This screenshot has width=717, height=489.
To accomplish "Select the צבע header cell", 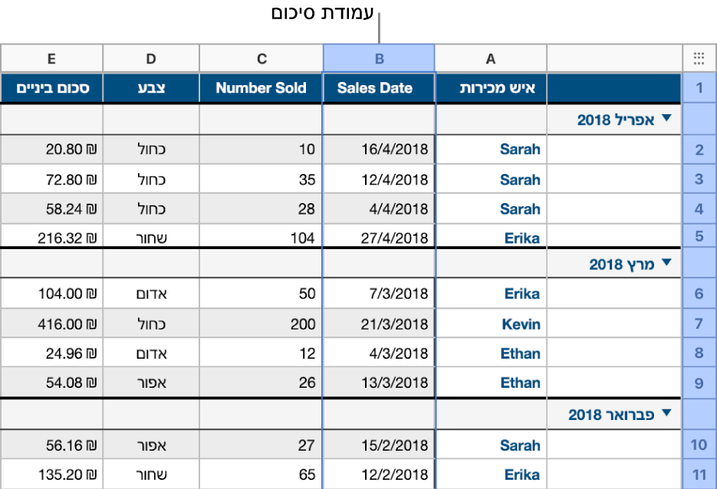I will [x=150, y=88].
